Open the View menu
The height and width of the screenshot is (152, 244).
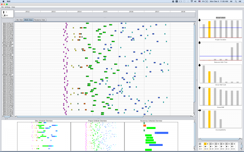coord(13,7)
